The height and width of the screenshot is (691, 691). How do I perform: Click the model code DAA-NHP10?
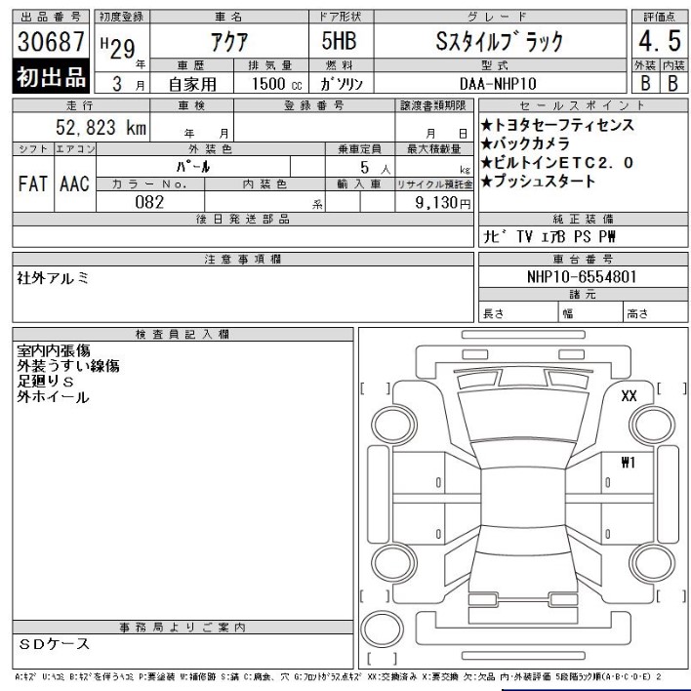click(x=498, y=84)
